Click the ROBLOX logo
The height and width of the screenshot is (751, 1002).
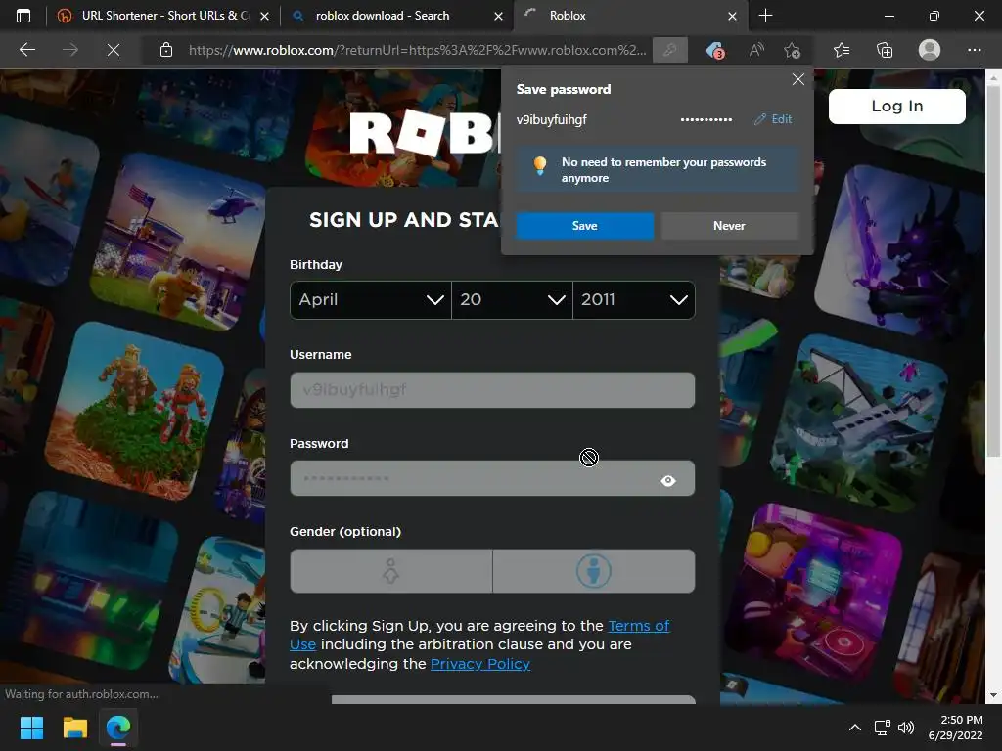point(424,133)
